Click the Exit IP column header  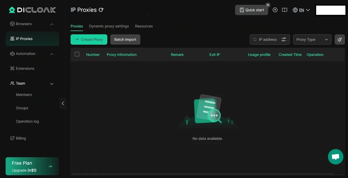pos(215,55)
